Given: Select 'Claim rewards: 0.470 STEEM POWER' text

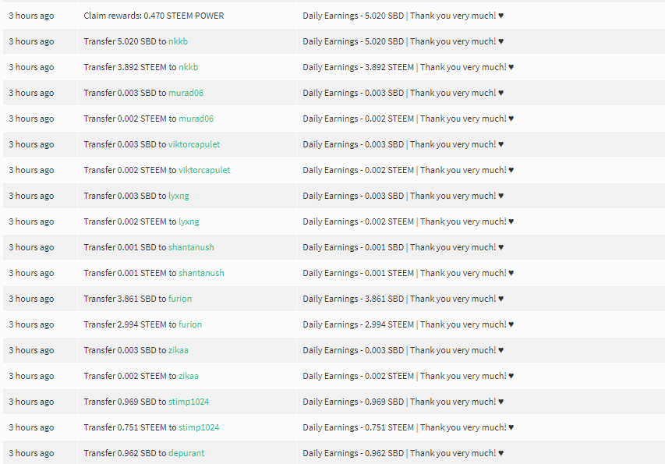Looking at the screenshot, I should 154,16.
